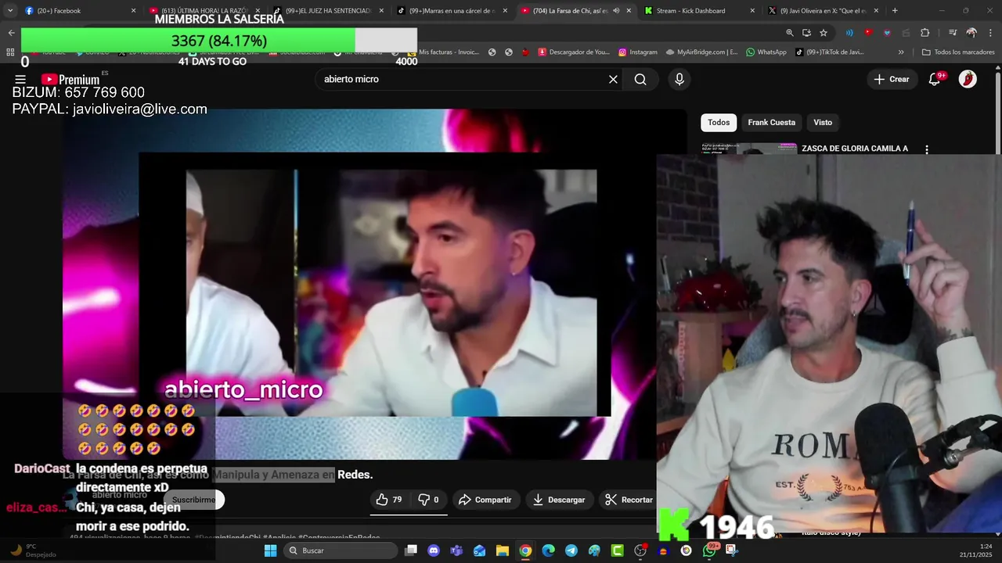
Task: Open a new browser tab
Action: 895,11
